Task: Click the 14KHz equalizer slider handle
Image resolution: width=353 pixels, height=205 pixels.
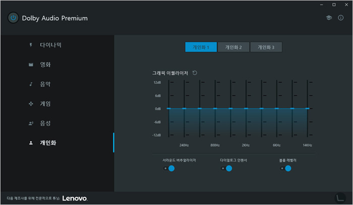Action: (x=308, y=109)
